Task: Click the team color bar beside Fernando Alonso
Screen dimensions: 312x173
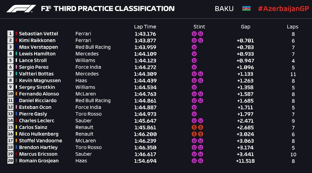Action: tap(16, 94)
